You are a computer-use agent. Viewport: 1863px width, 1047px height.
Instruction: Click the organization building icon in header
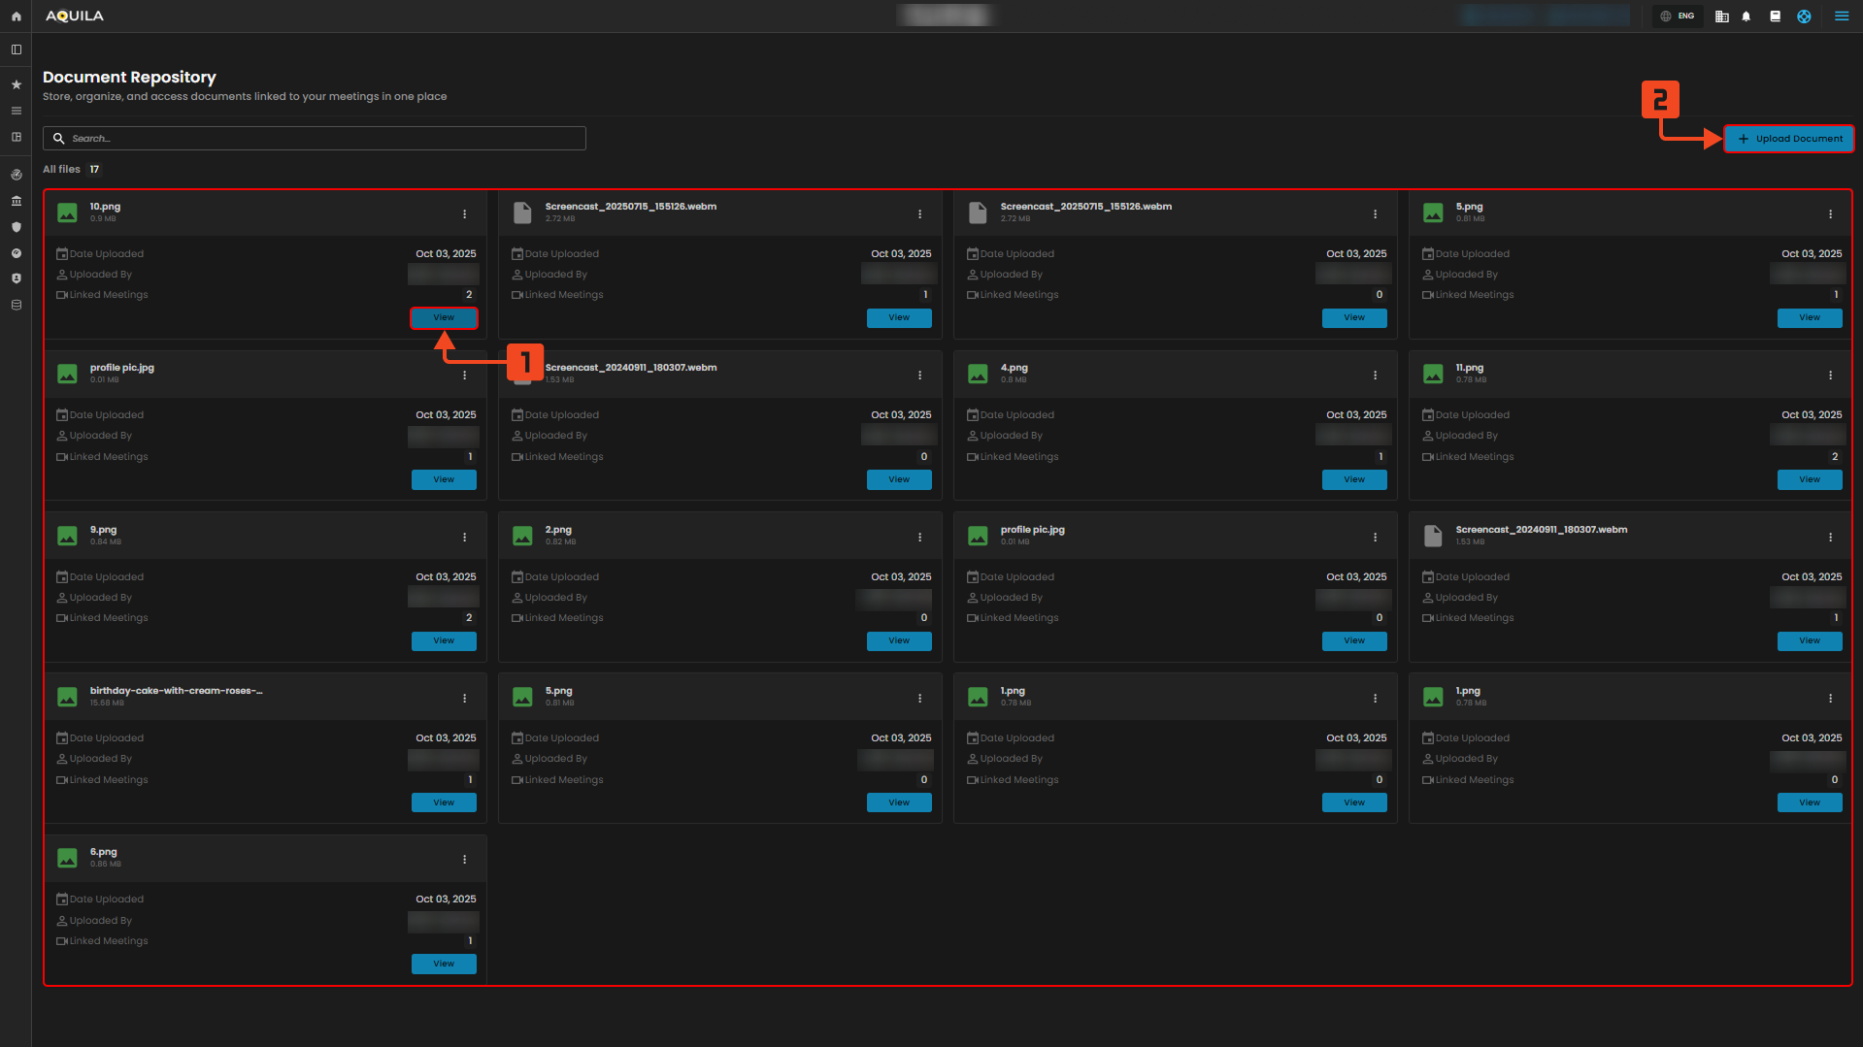pos(1721,16)
